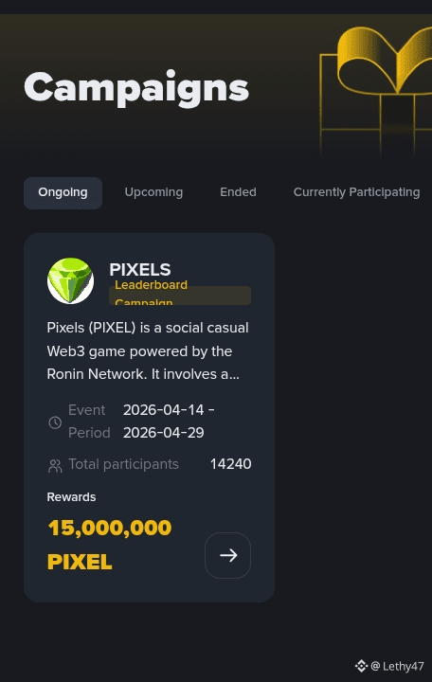Click the PIXEL token reward label

(x=80, y=562)
